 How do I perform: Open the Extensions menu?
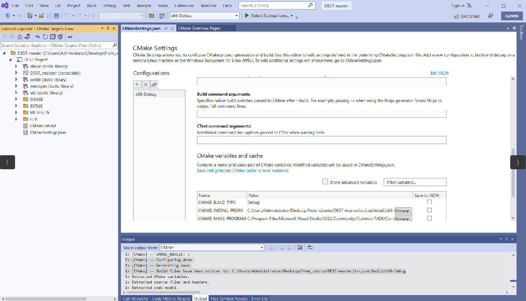click(184, 6)
